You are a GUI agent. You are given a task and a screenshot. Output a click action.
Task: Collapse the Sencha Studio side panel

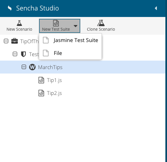156,8
